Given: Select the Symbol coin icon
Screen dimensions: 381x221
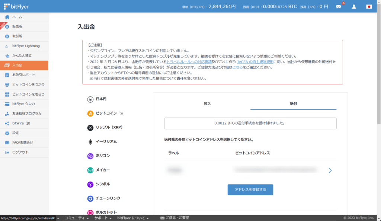Looking at the screenshot, I should pos(90,185).
